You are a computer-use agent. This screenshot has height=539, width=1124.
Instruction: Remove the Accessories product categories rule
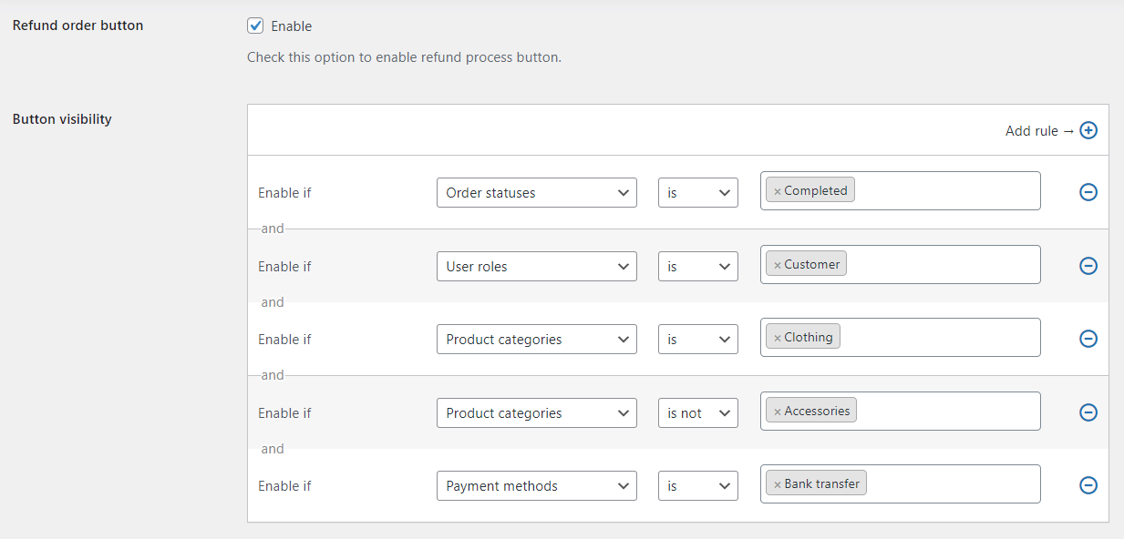tap(1088, 412)
